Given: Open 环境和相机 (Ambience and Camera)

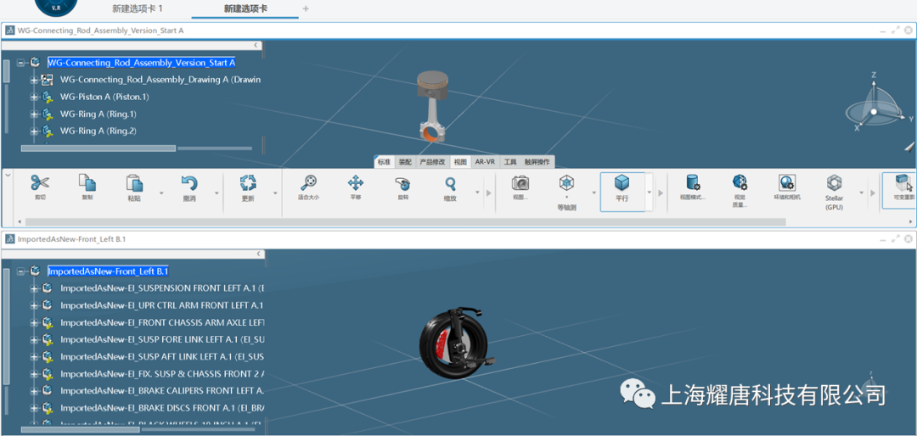Looking at the screenshot, I should click(786, 183).
